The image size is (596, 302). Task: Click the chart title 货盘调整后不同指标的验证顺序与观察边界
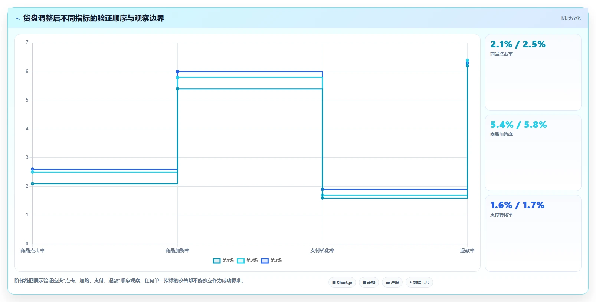click(94, 18)
